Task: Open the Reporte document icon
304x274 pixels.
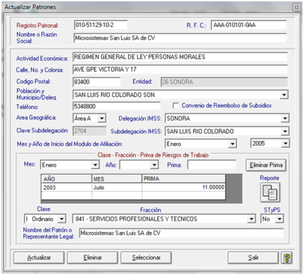Action: pos(270,192)
